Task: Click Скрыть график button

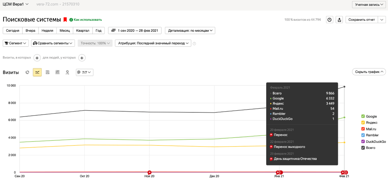Action: pyautogui.click(x=369, y=72)
